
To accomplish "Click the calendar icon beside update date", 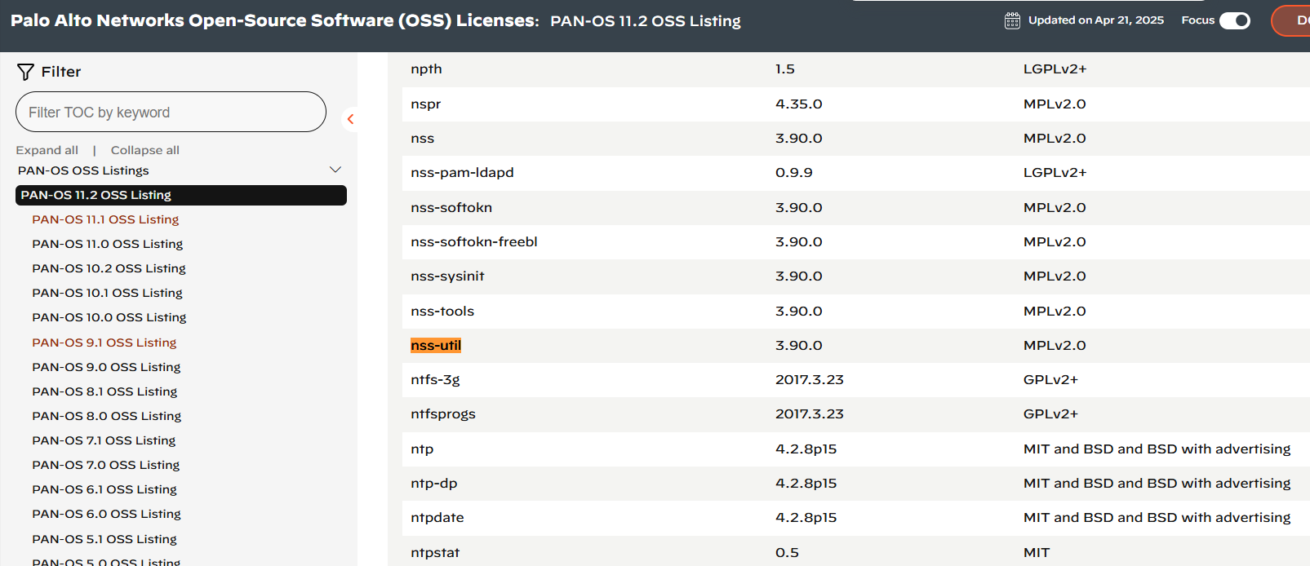I will pyautogui.click(x=1012, y=20).
